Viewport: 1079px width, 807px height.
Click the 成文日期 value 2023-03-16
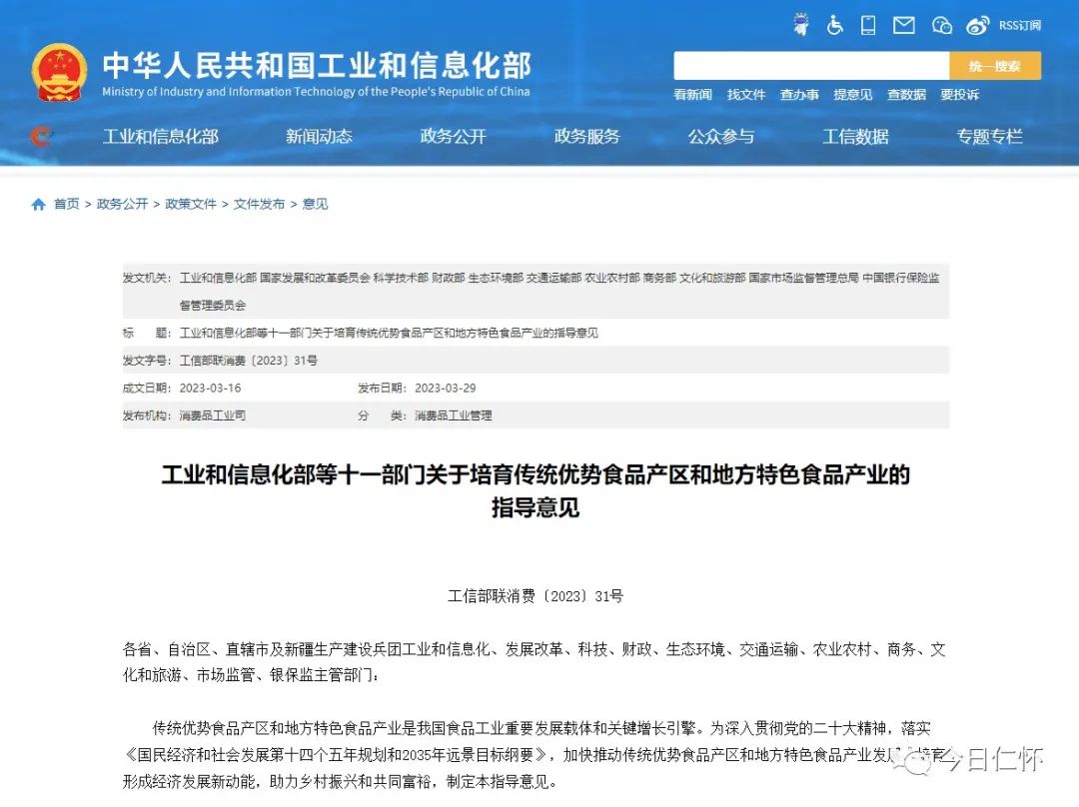(x=210, y=389)
